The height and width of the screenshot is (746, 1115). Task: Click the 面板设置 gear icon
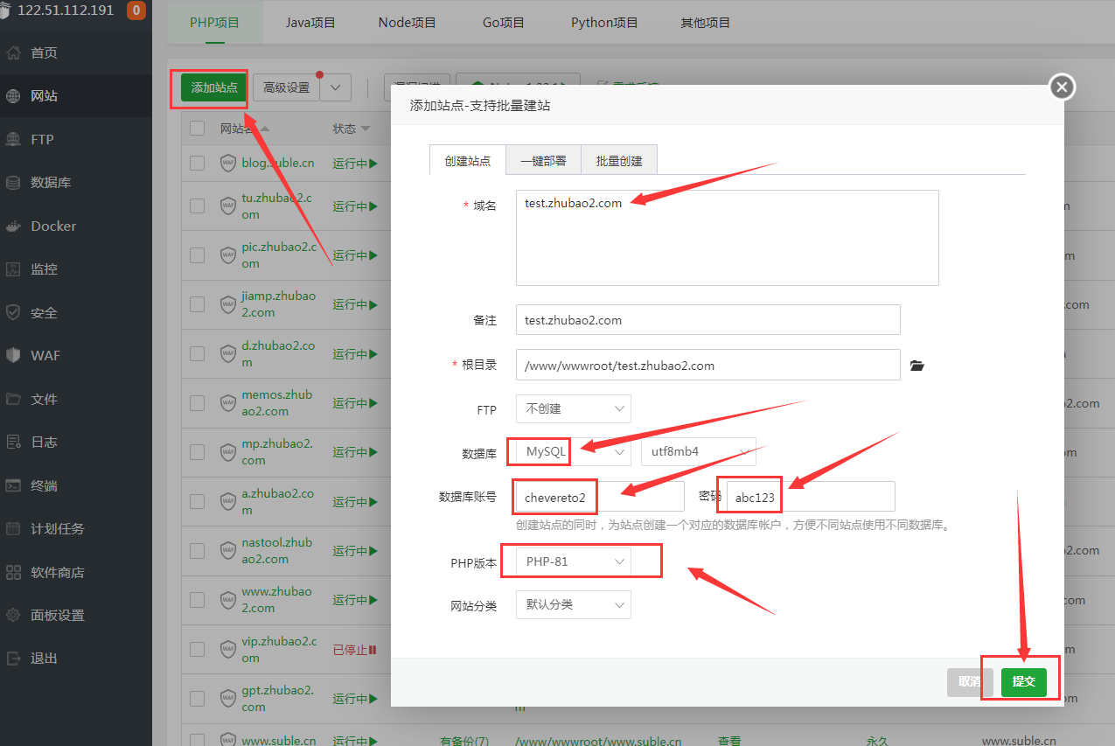[13, 616]
